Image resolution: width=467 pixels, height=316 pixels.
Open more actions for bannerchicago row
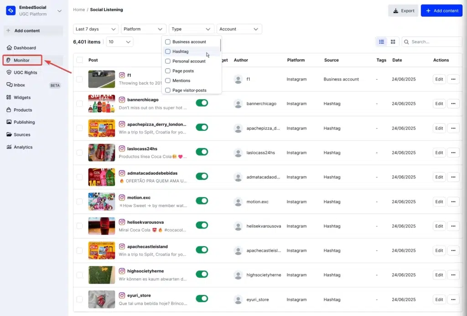[x=453, y=103]
